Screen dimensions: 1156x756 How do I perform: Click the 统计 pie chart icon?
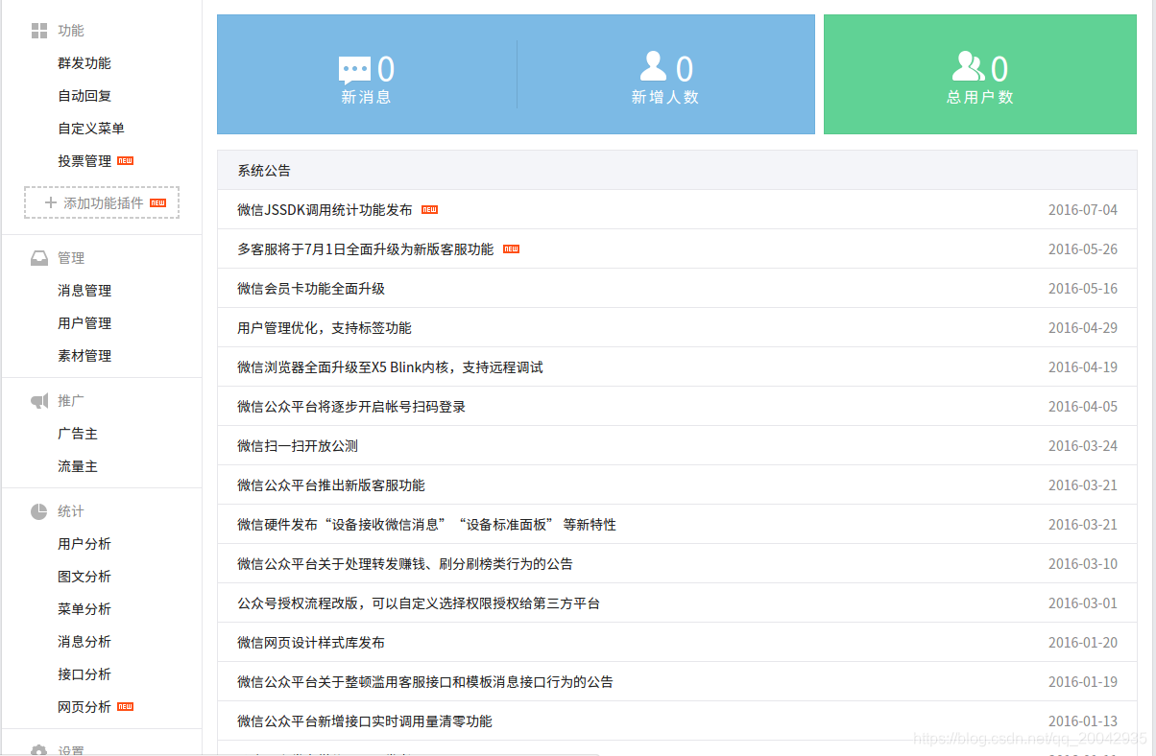39,511
